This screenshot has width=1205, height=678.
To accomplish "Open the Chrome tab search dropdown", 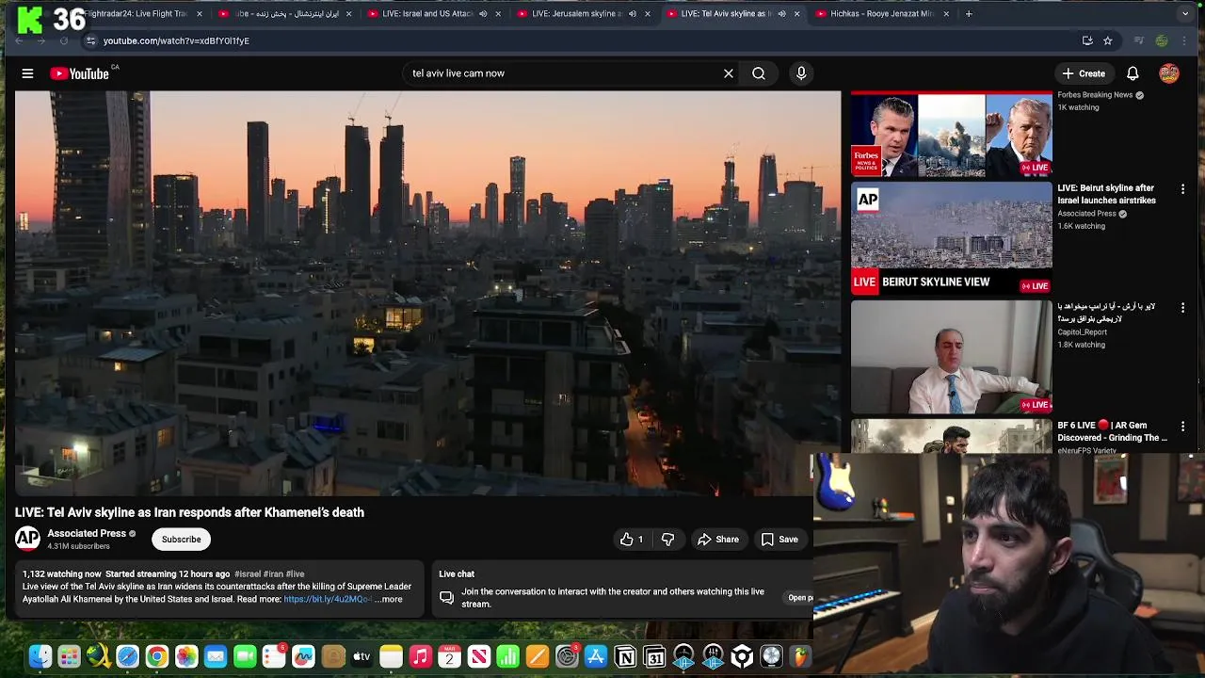I will 1184,14.
